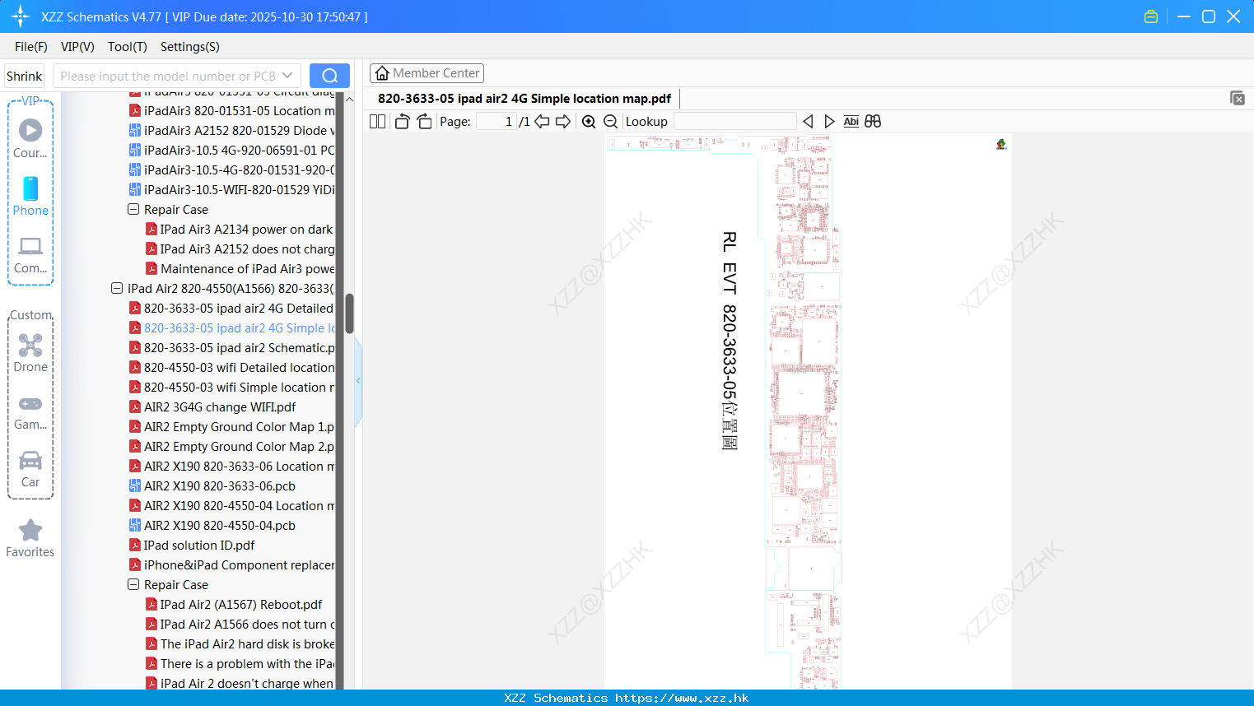Collapse the left panel via splitter handle
This screenshot has width=1254, height=706.
pyautogui.click(x=358, y=381)
